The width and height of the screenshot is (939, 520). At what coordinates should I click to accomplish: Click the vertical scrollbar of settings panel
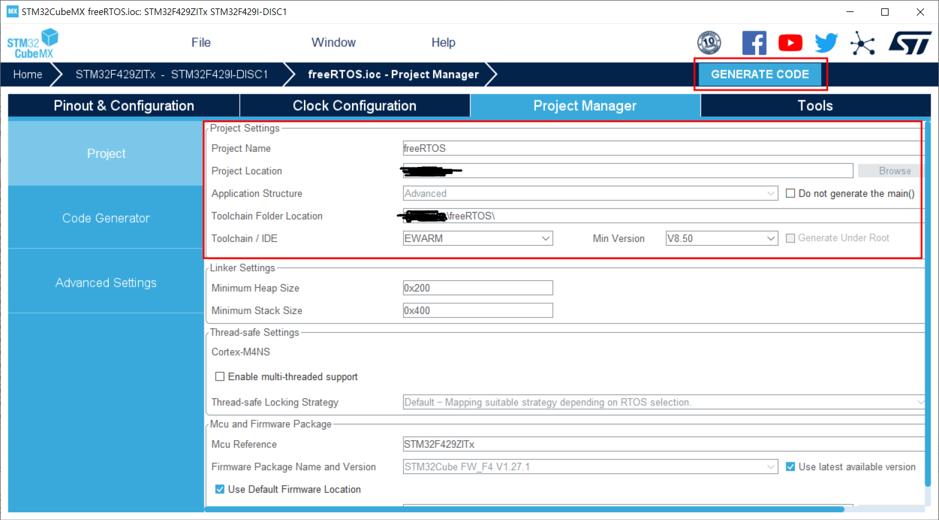[928, 303]
